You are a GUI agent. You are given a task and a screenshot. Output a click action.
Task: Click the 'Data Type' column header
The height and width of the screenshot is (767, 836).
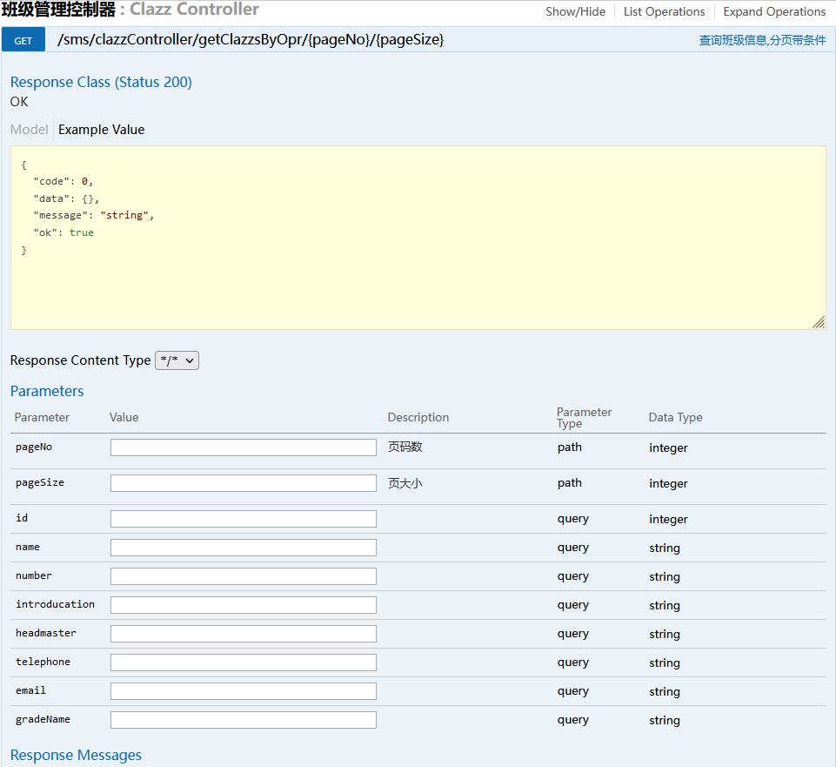coord(675,417)
